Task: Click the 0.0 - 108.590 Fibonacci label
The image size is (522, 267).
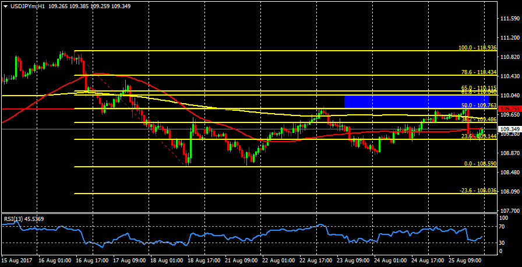Action: [479, 164]
